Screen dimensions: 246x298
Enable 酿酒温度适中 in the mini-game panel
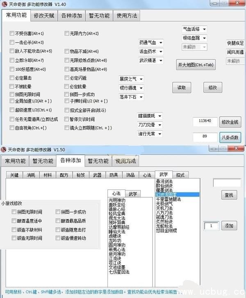tap(14, 221)
